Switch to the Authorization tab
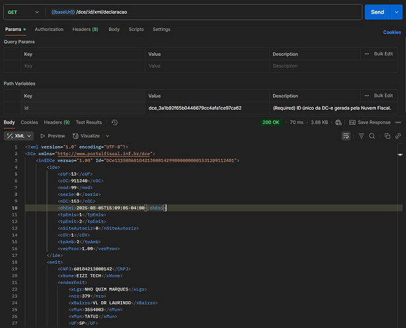Image resolution: width=406 pixels, height=328 pixels. 49,30
